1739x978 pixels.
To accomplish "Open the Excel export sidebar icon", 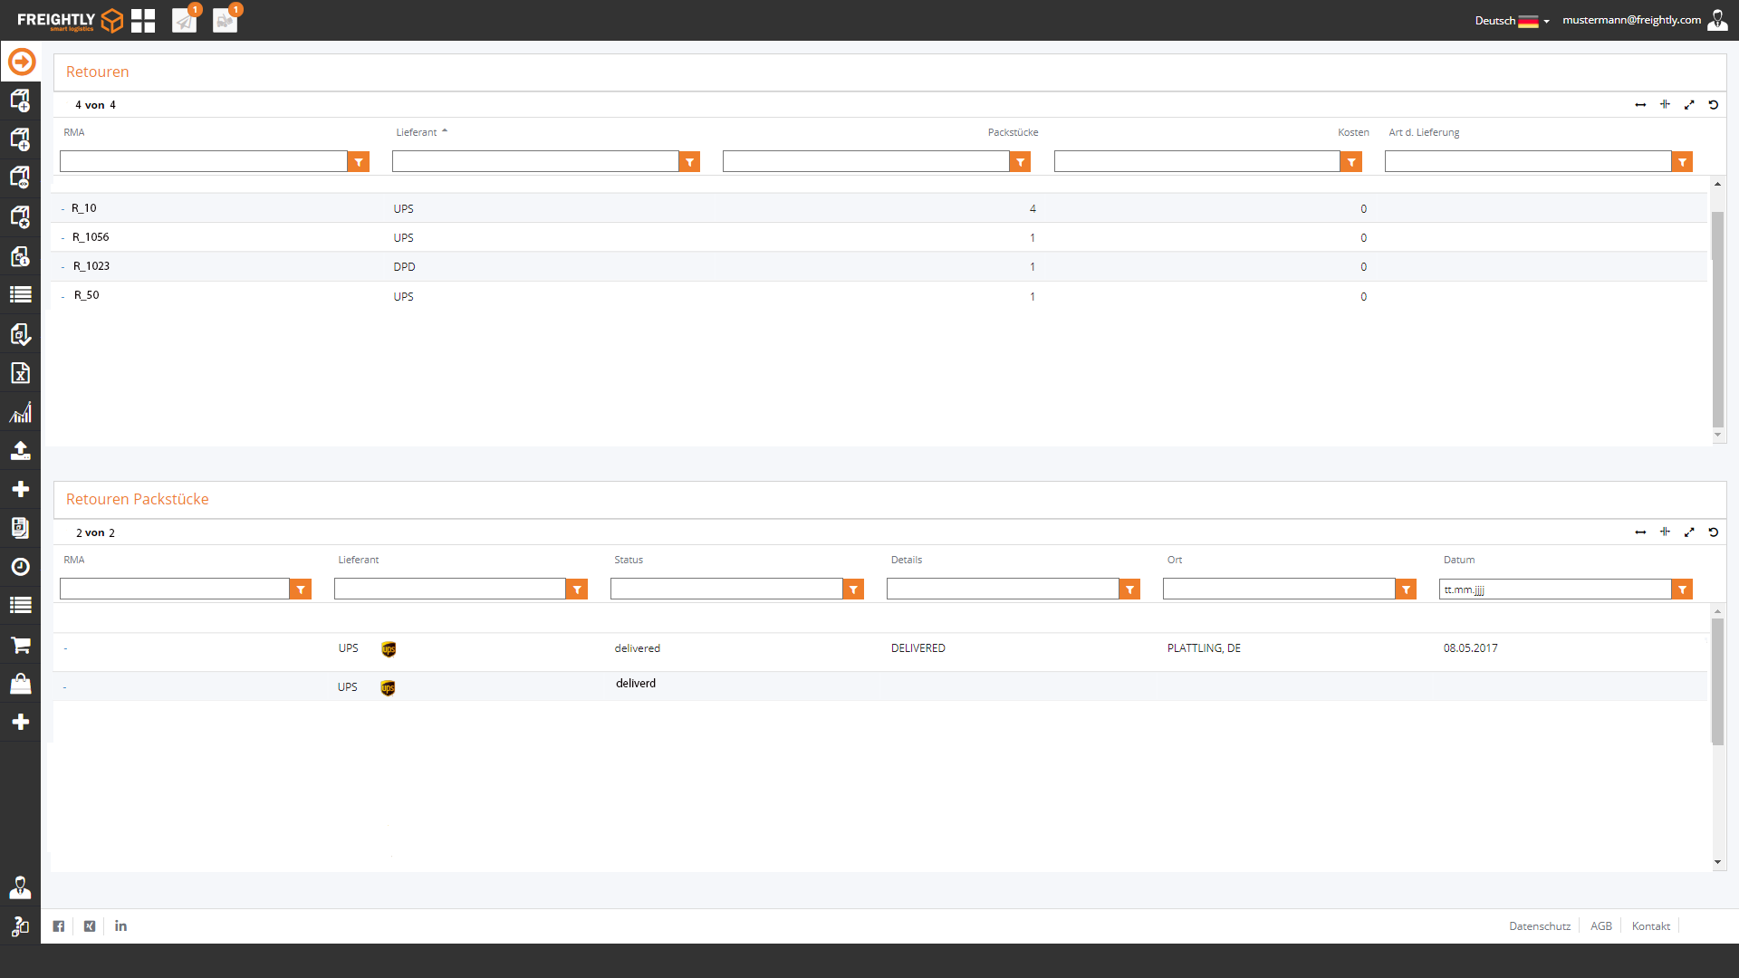I will 20,373.
